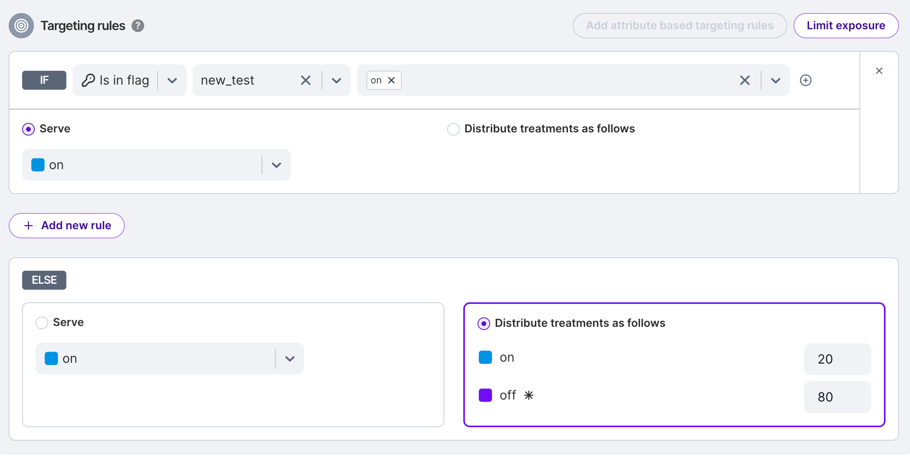Click the Limit exposure button
The width and height of the screenshot is (910, 460).
[846, 26]
